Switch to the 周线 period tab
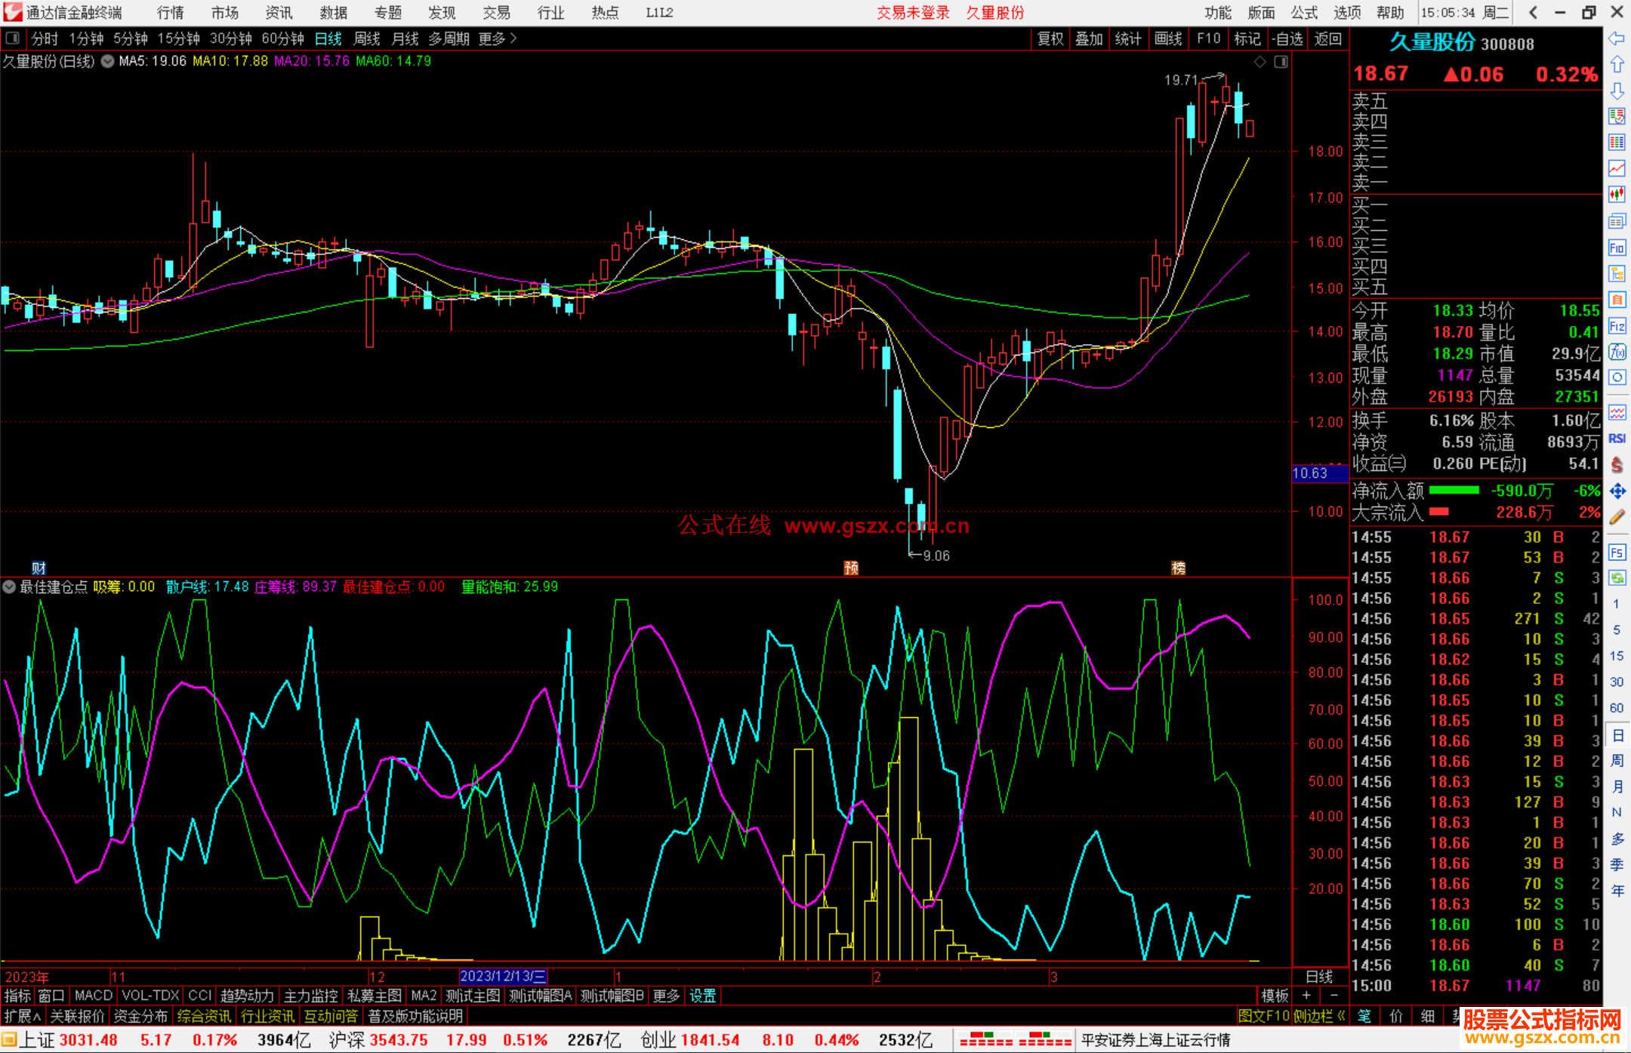 [367, 38]
